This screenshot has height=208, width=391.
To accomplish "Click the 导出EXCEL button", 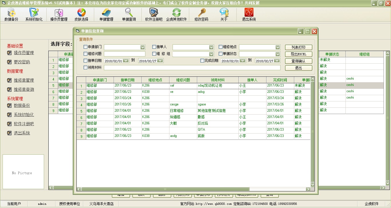I will coord(299,54).
